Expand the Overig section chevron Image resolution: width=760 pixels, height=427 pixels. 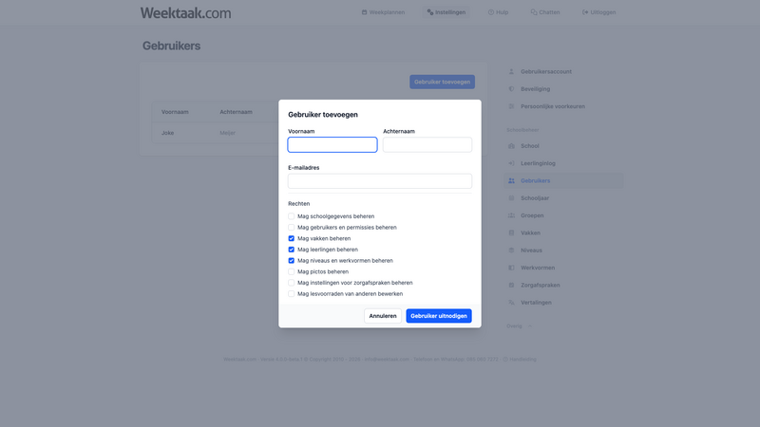pos(530,325)
